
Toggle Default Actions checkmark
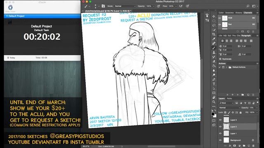pyautogui.click(x=219, y=67)
